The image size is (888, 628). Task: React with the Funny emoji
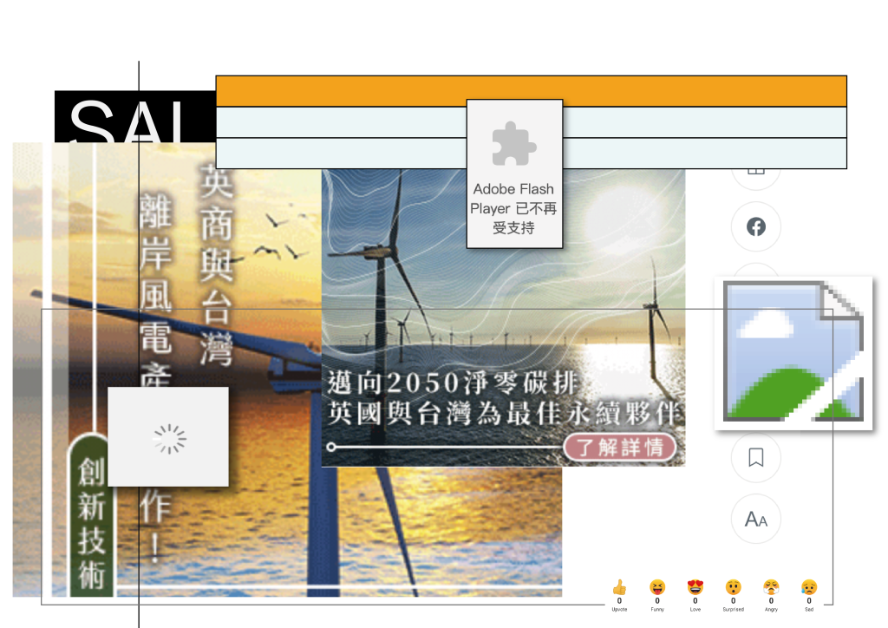[x=657, y=588]
